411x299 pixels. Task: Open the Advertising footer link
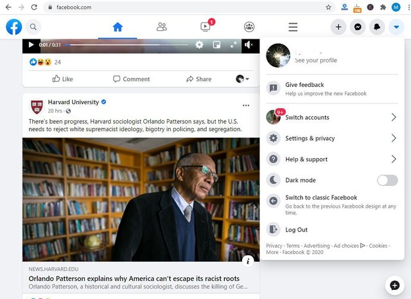pos(317,246)
